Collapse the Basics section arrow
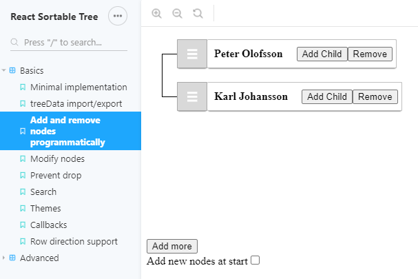The width and height of the screenshot is (418, 279). [3, 70]
